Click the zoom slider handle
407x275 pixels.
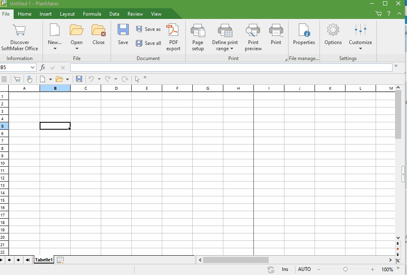tap(345, 269)
